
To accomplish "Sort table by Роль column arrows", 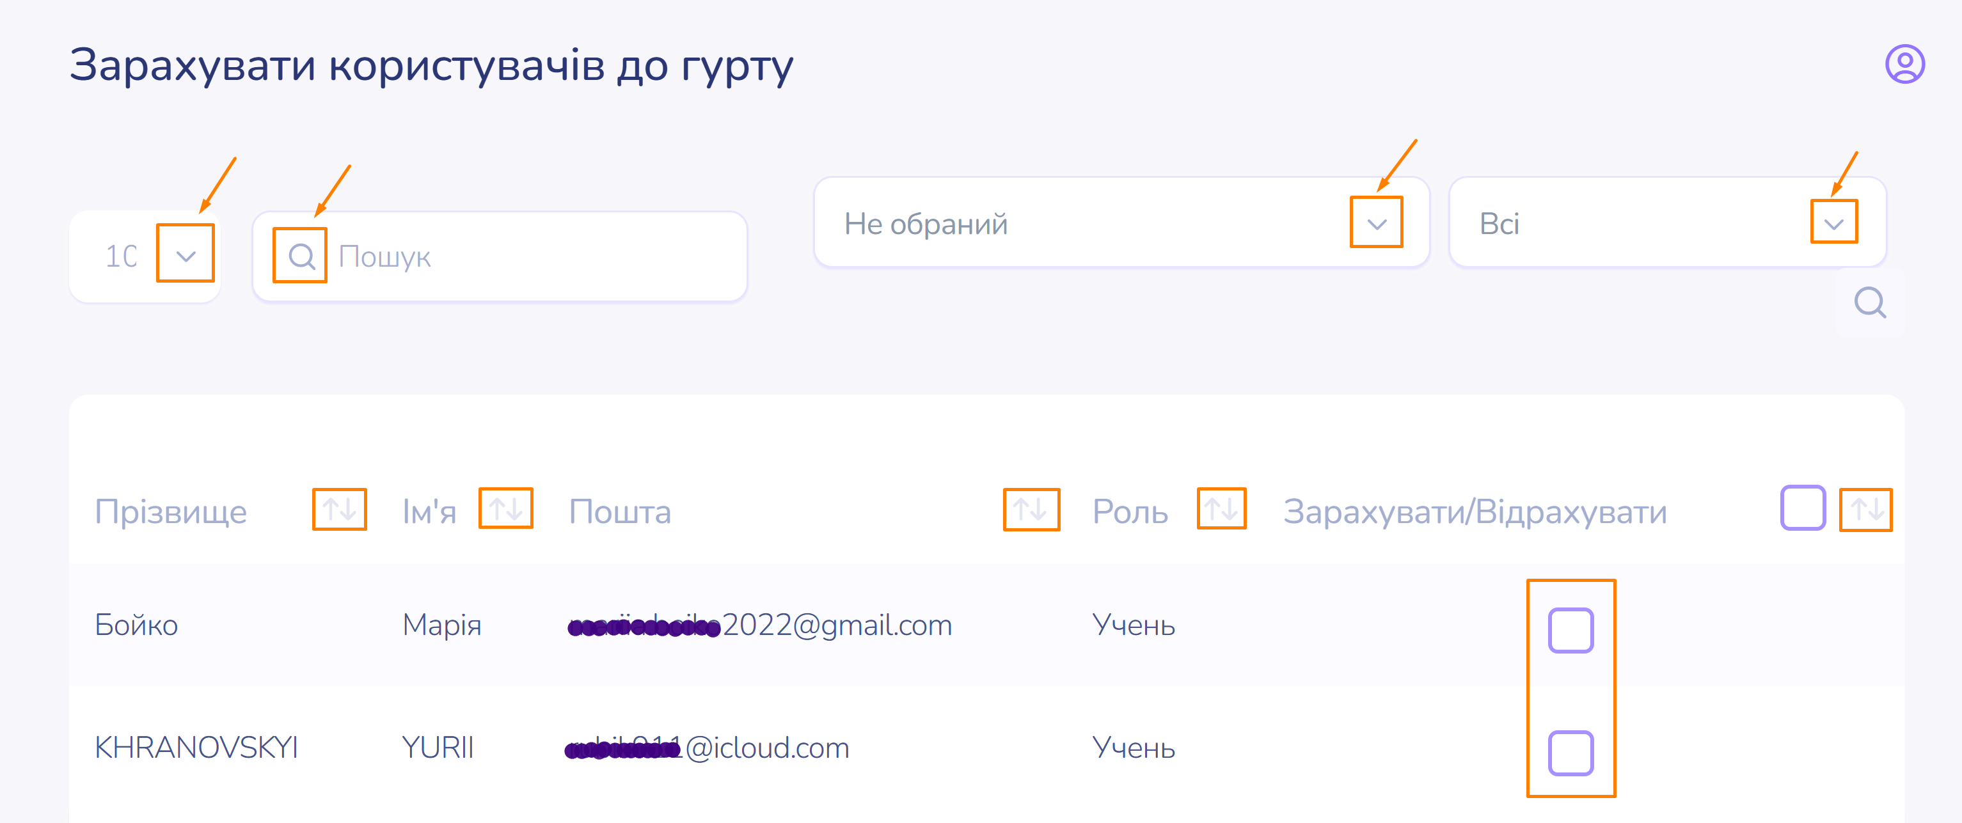I will tap(1221, 508).
